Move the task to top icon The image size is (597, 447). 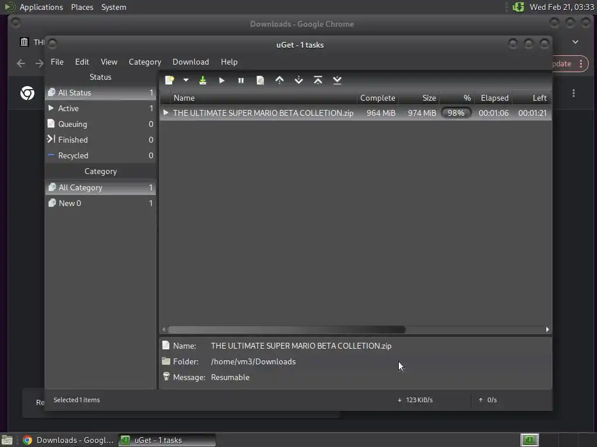(x=318, y=80)
